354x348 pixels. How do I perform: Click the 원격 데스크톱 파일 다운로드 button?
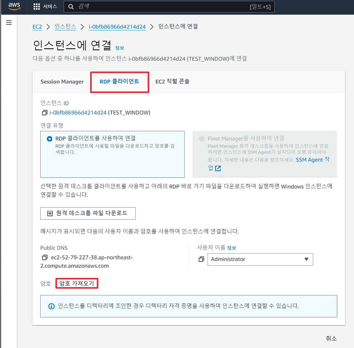88,213
